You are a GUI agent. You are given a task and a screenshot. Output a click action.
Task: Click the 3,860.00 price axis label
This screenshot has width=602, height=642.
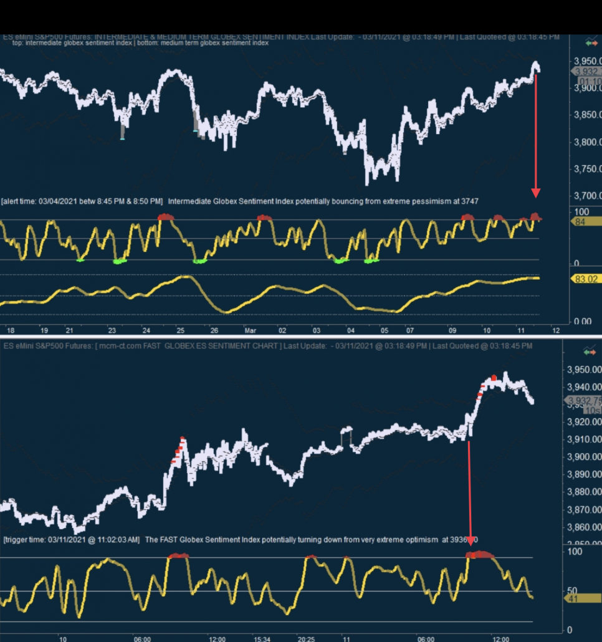coord(585,527)
